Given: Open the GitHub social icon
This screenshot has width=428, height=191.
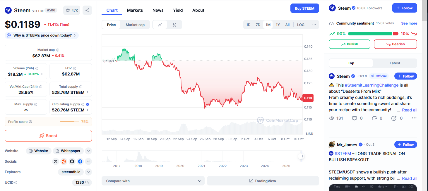Looking at the screenshot, I should click(72, 161).
